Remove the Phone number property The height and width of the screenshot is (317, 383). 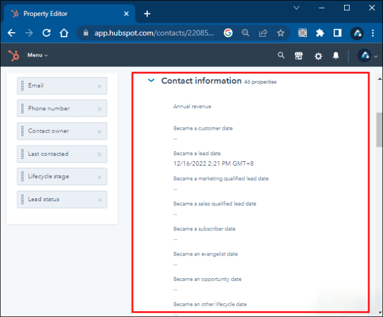click(99, 109)
